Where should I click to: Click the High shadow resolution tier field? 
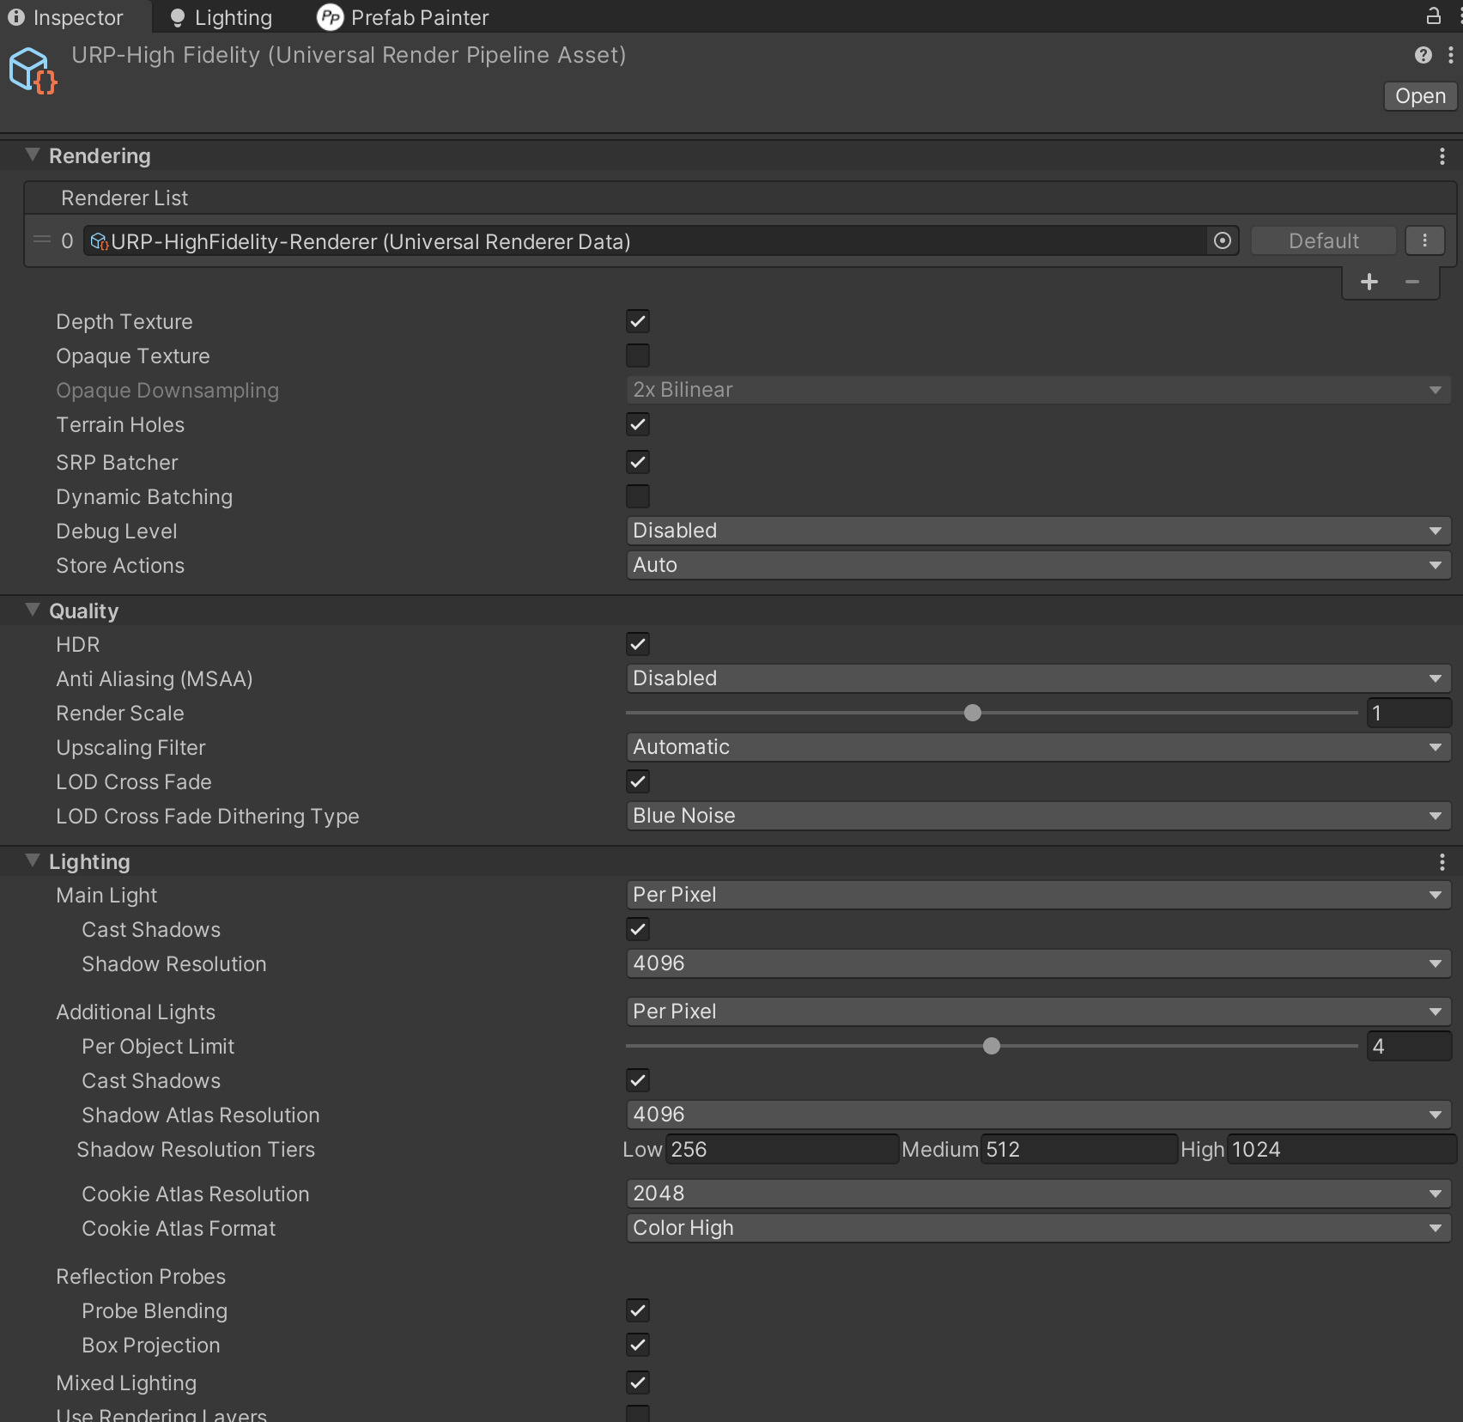point(1341,1149)
